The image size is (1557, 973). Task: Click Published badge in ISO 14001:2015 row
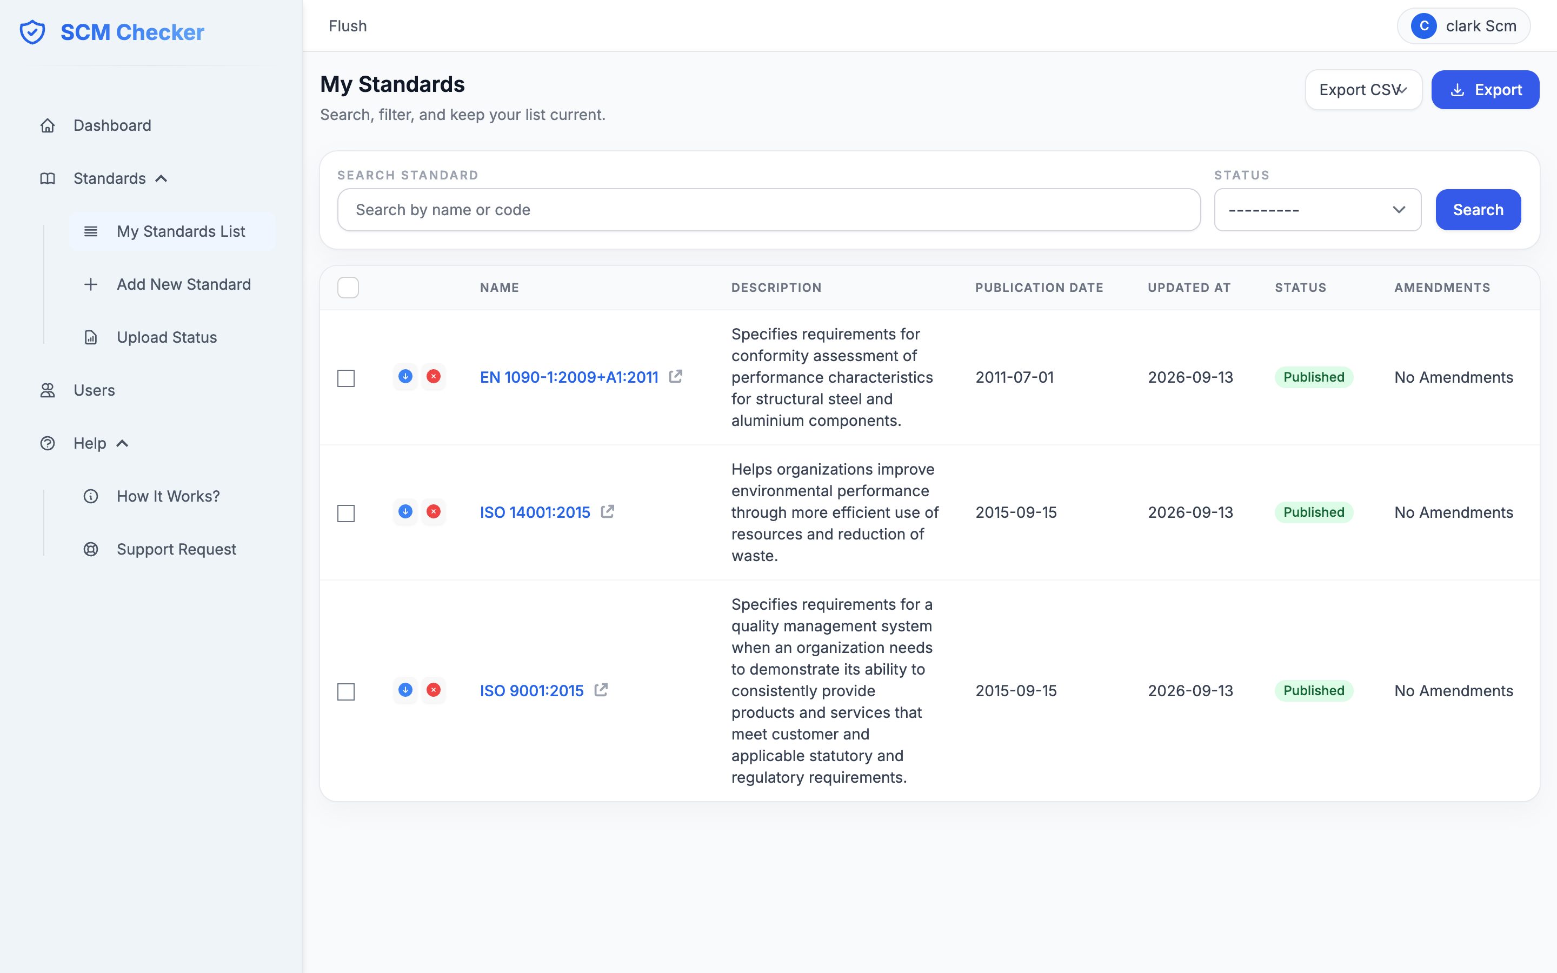coord(1314,512)
